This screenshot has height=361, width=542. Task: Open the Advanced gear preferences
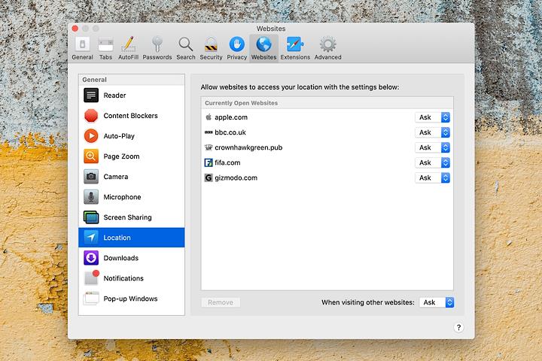click(327, 47)
